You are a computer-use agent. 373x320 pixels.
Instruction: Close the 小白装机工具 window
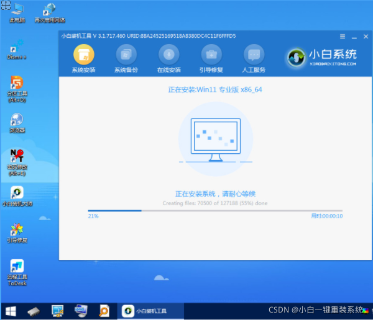tap(366, 37)
